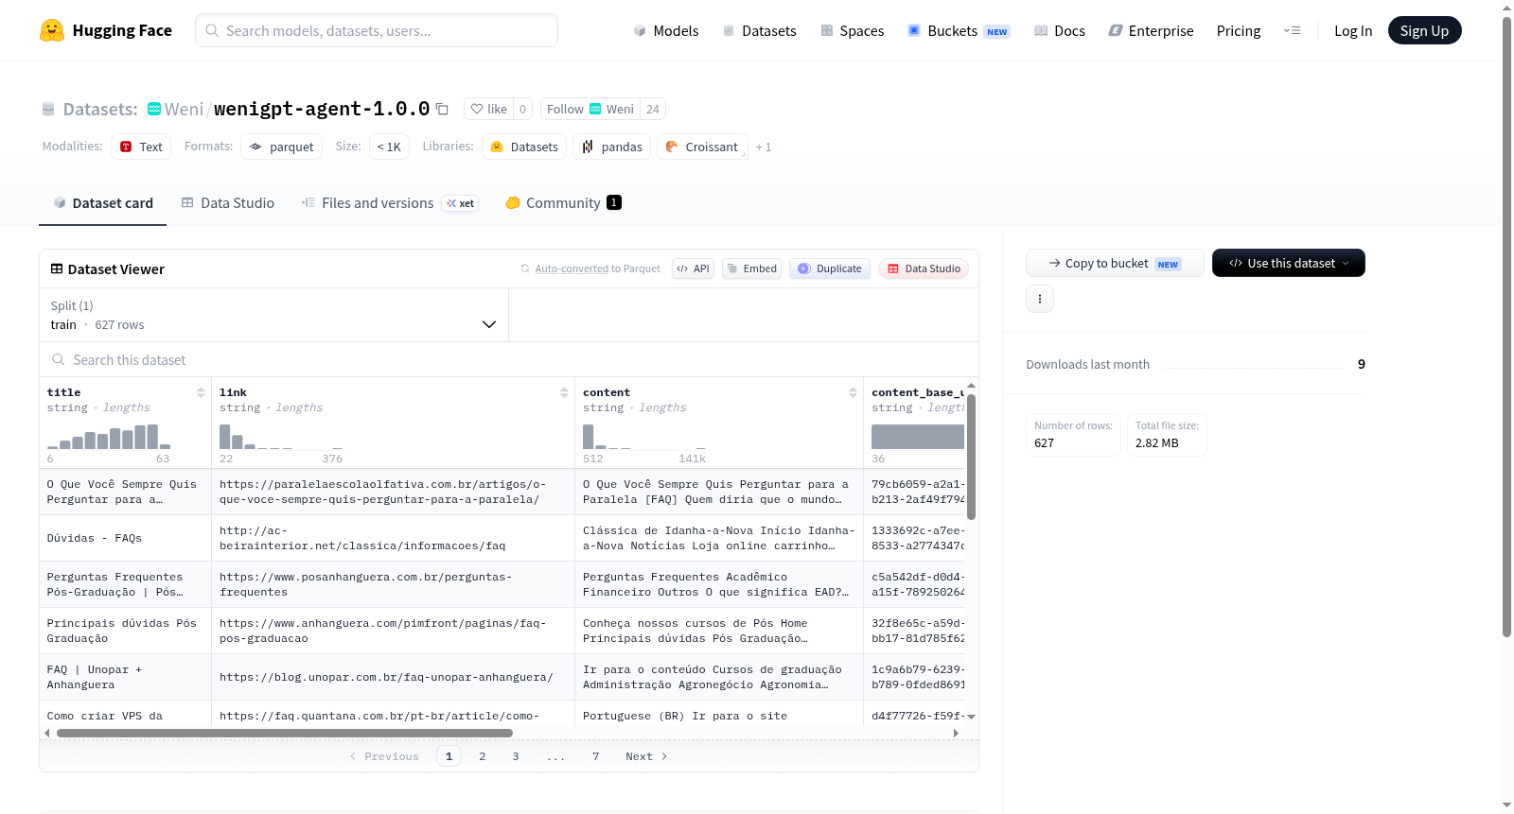The image size is (1514, 814).
Task: Open the Community tab
Action: coord(564,203)
